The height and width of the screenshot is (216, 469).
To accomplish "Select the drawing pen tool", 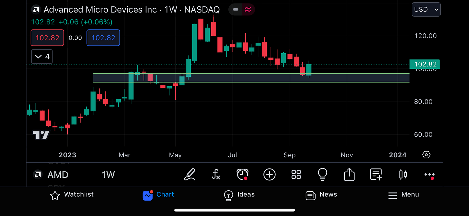I will [x=190, y=175].
